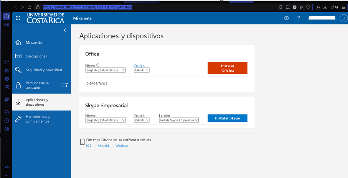Collapse the left navigation panel
Image resolution: width=348 pixels, height=178 pixels.
[x=64, y=30]
